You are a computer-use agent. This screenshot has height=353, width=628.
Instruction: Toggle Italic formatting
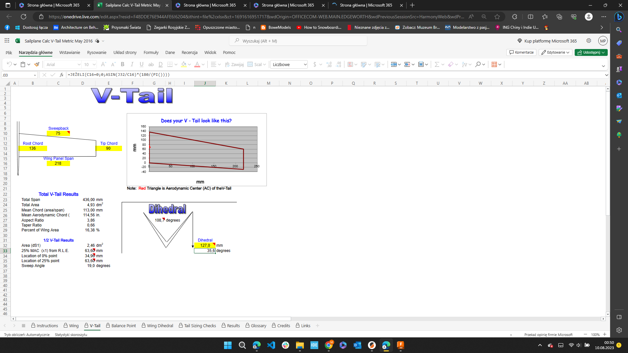tap(132, 64)
